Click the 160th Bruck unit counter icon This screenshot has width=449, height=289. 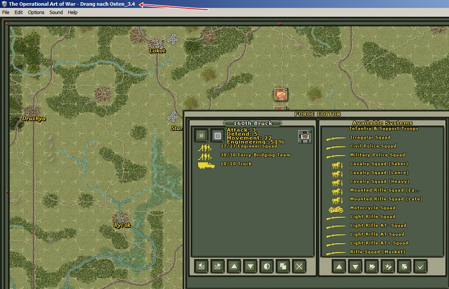[305, 137]
